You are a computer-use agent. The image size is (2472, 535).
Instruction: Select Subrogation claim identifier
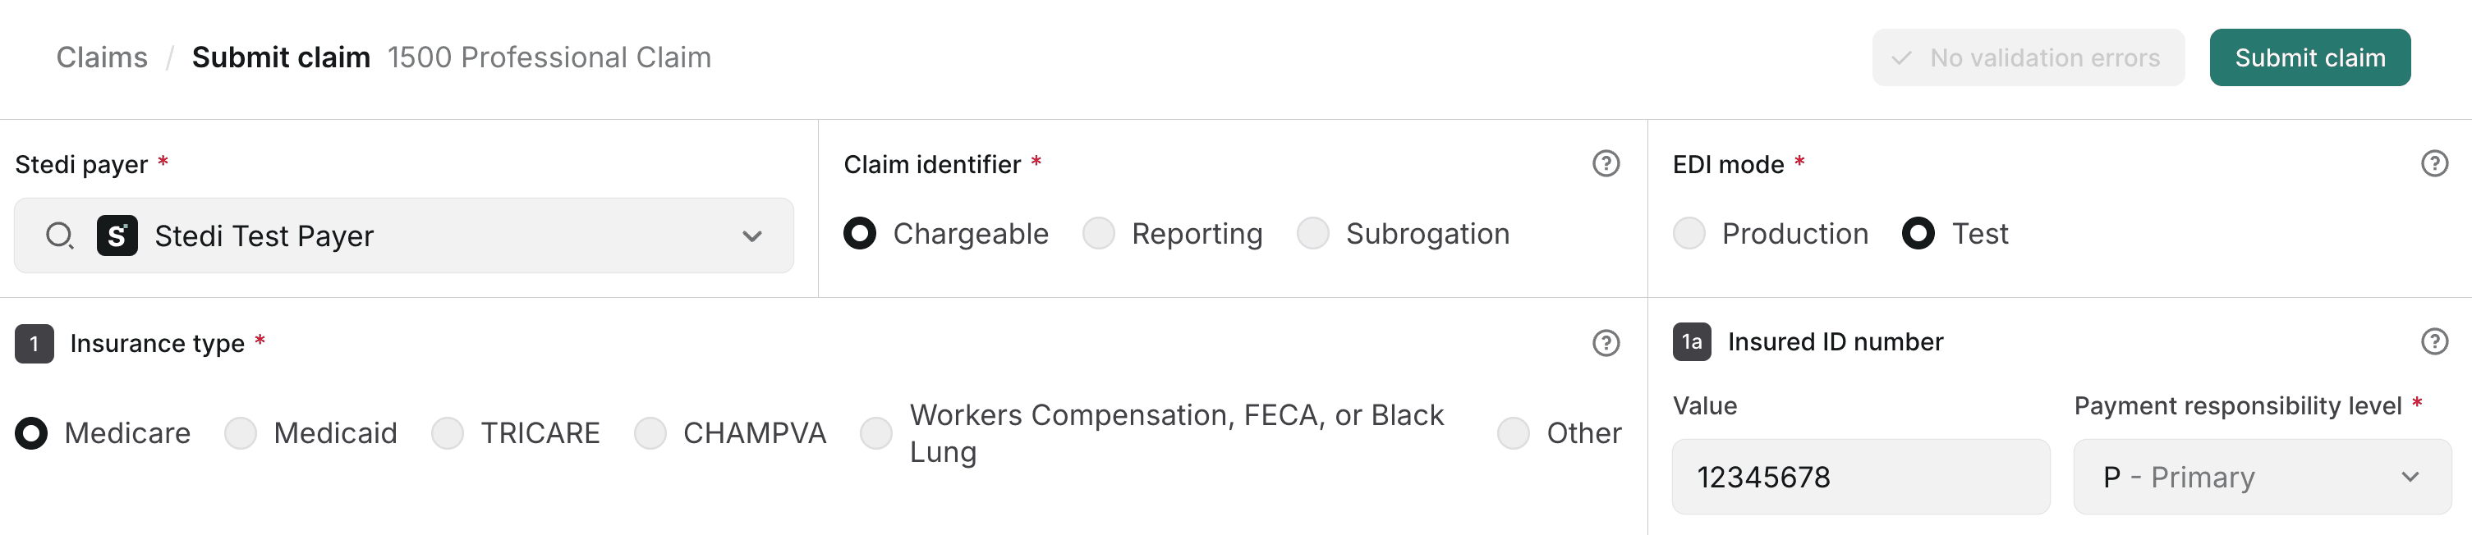pos(1312,233)
